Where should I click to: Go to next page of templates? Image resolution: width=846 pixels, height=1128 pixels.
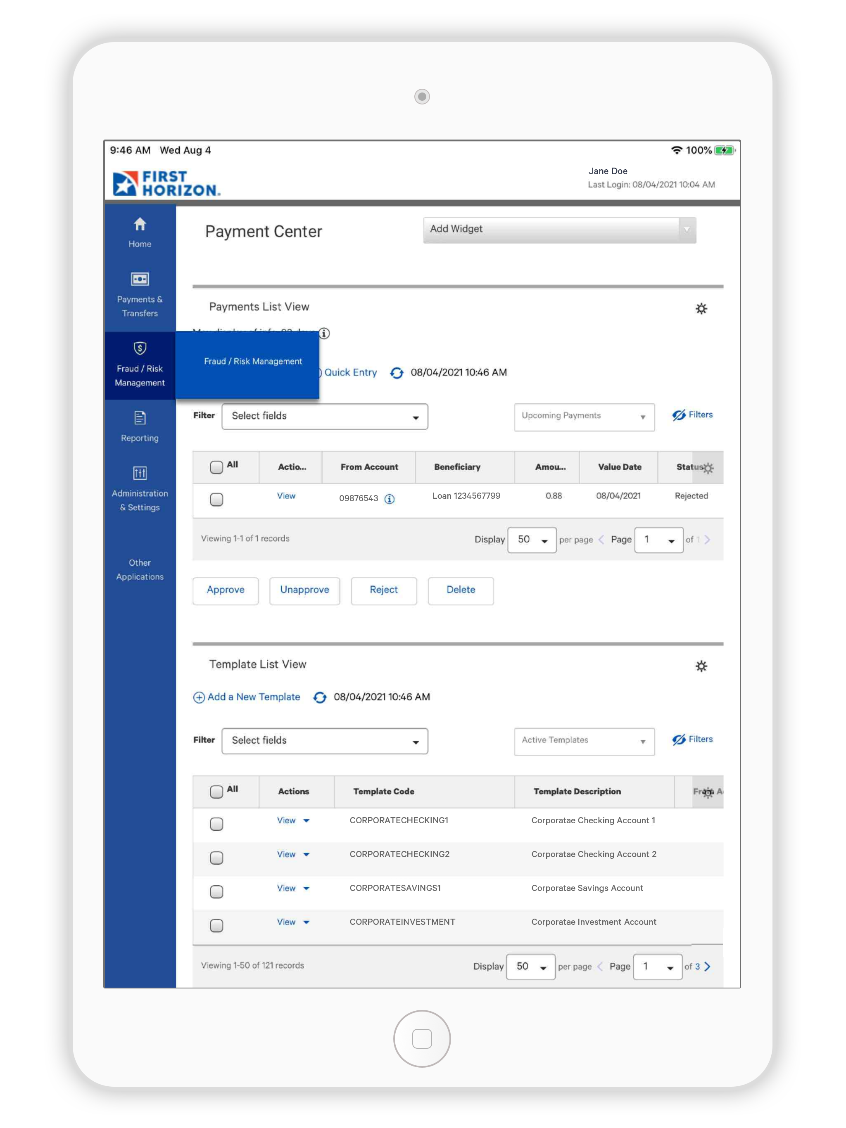click(x=707, y=966)
